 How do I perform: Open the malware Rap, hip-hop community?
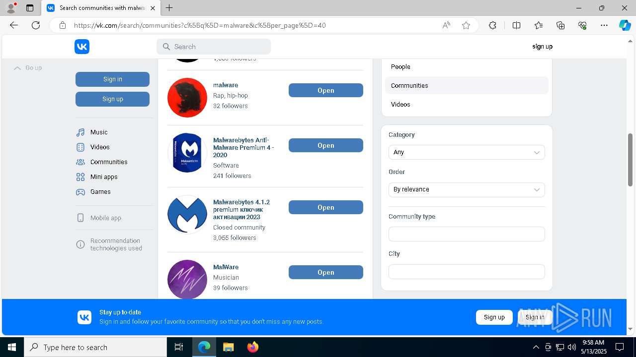click(326, 90)
